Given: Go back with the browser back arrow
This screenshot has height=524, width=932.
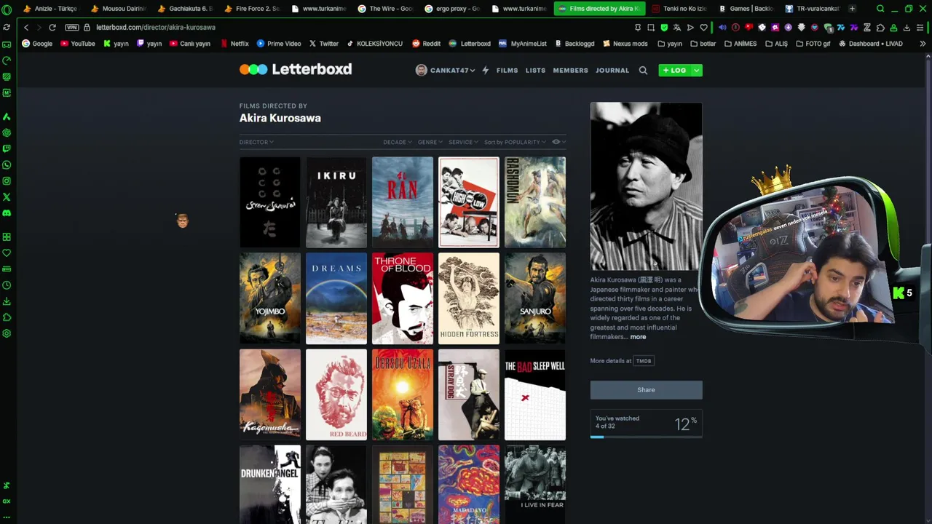Looking at the screenshot, I should (x=26, y=27).
